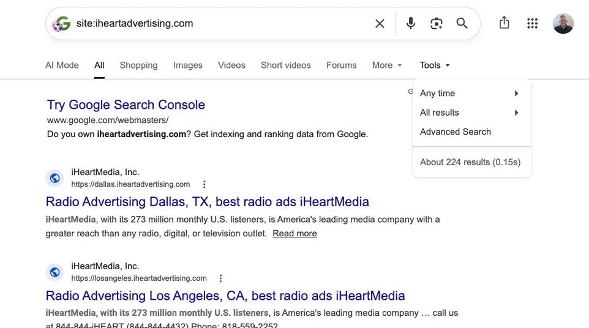Open the account profile picture
The width and height of the screenshot is (589, 328).
tap(563, 23)
